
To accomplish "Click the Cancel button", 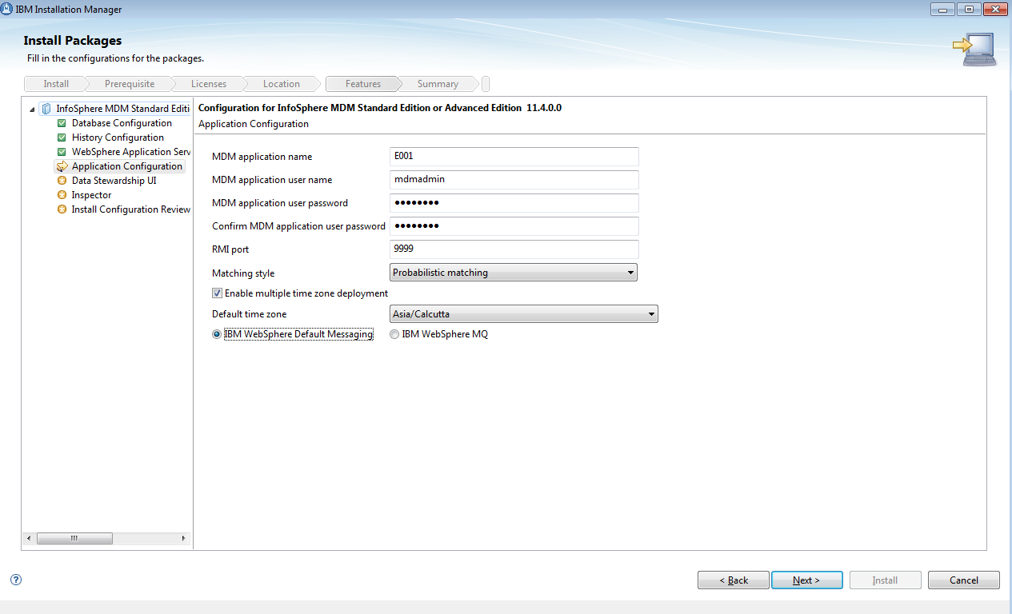I will tap(964, 580).
